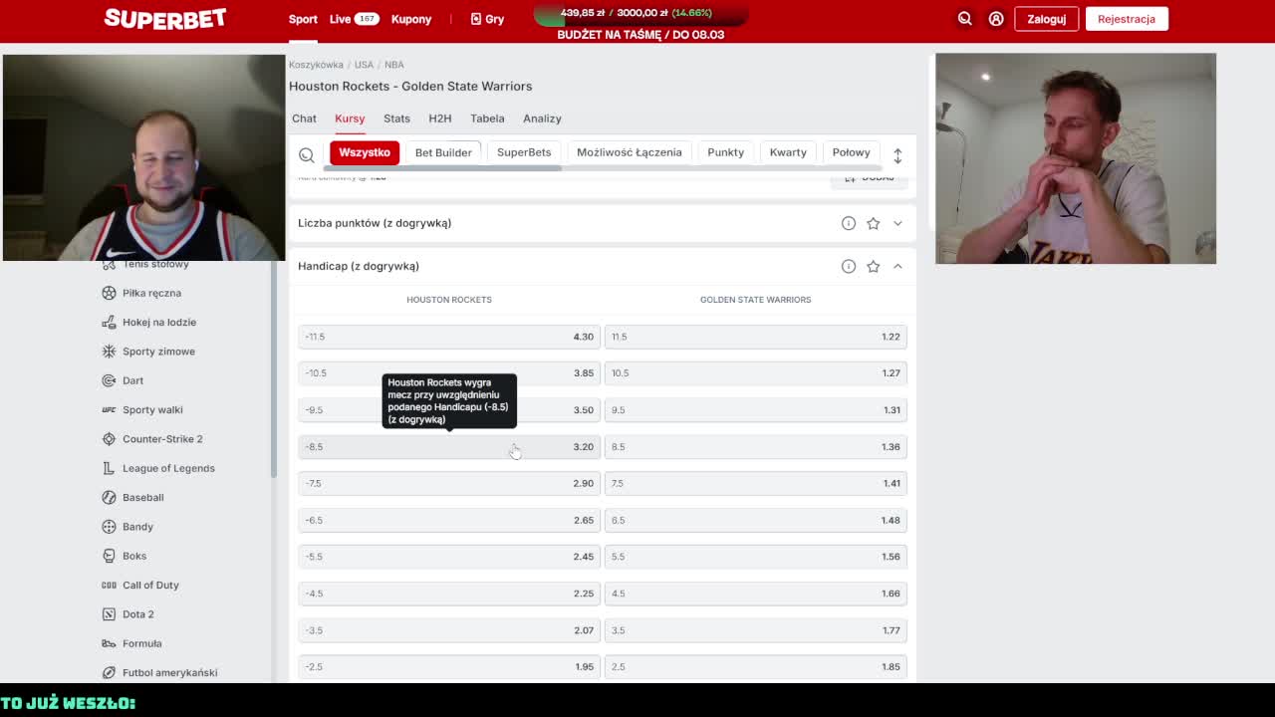The height and width of the screenshot is (717, 1275).
Task: Open USA breadcrumb link
Action: [x=364, y=65]
